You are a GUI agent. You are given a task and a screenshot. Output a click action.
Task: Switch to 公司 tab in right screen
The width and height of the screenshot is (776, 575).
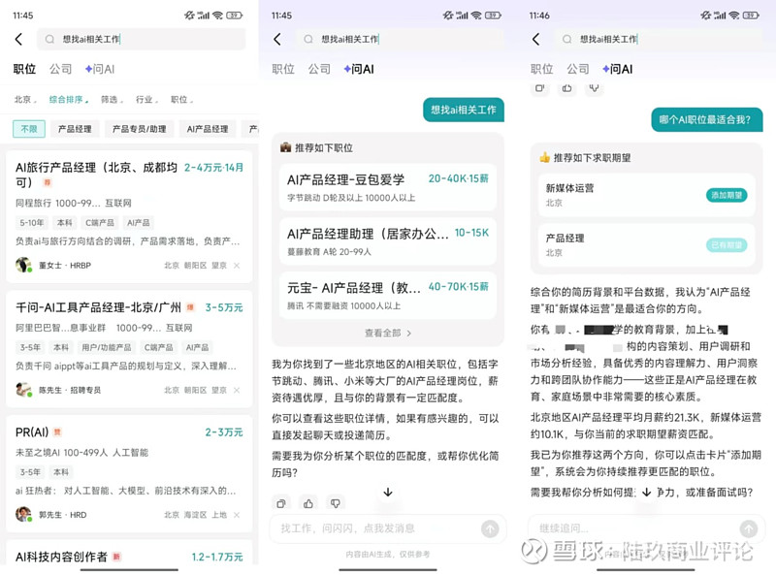tap(577, 69)
